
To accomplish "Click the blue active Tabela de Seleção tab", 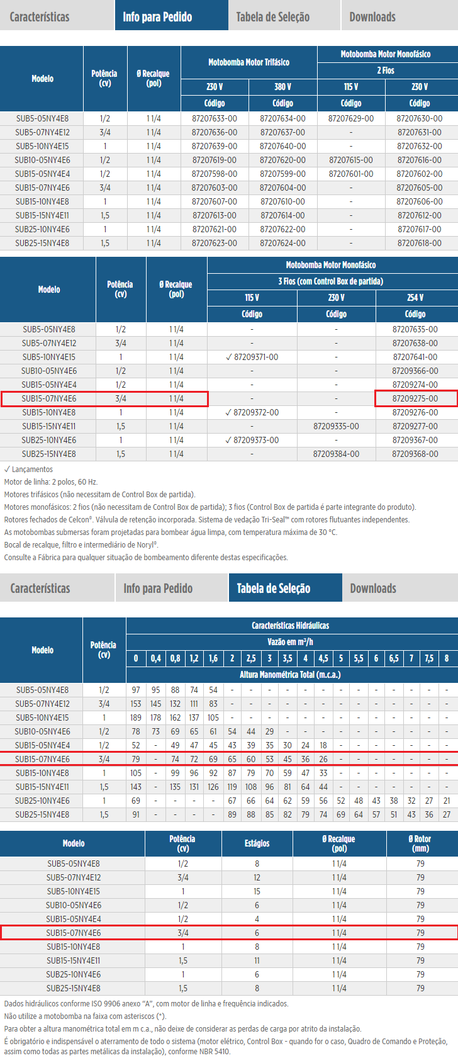I will tap(274, 588).
